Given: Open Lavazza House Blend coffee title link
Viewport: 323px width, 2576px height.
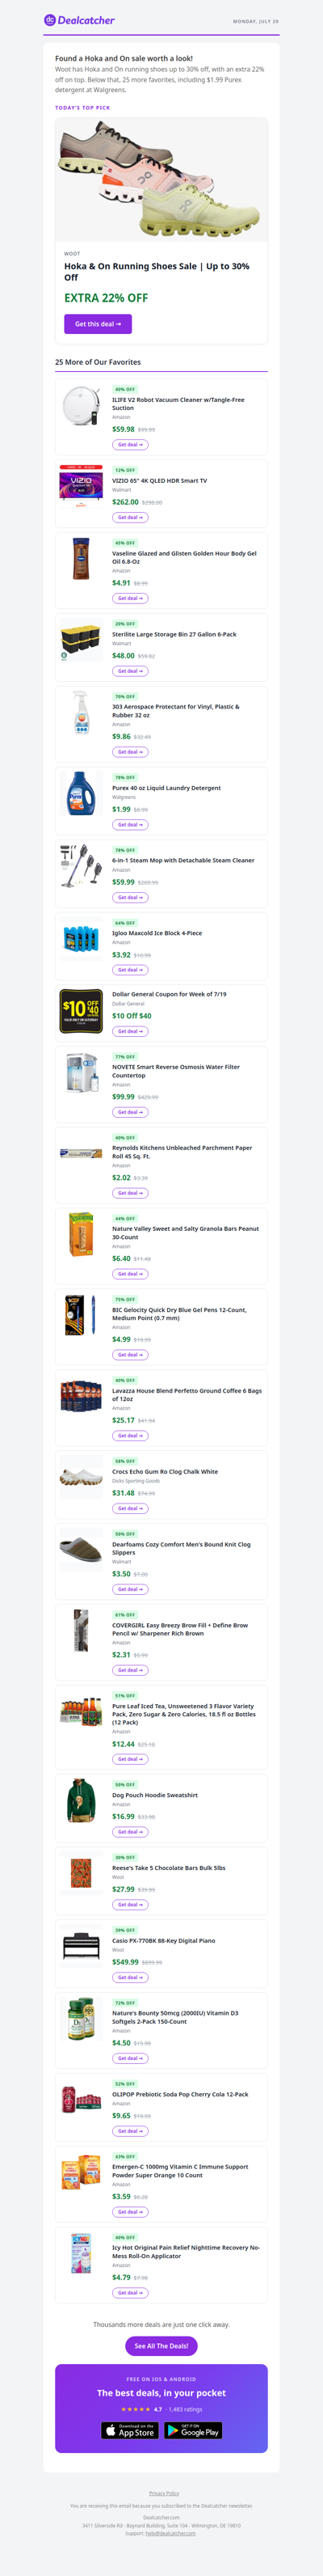Looking at the screenshot, I should pos(187,1395).
